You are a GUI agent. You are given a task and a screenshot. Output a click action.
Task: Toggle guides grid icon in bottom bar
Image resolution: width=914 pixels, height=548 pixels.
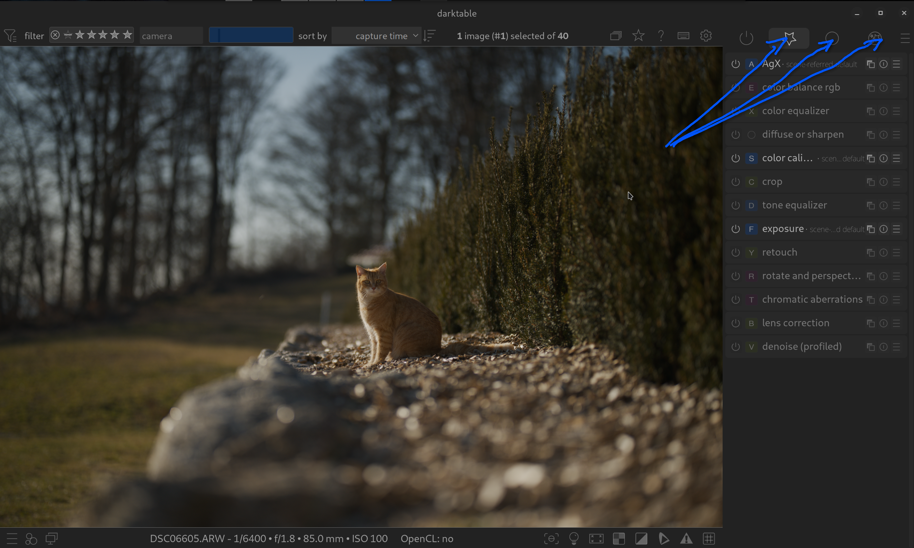[x=709, y=538]
